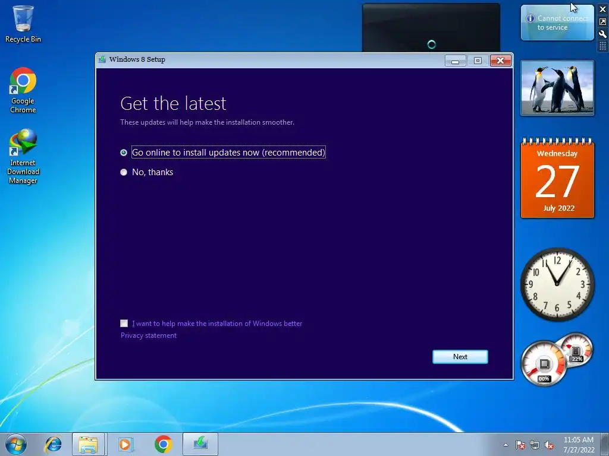
Task: Click the Next button
Action: (460, 357)
